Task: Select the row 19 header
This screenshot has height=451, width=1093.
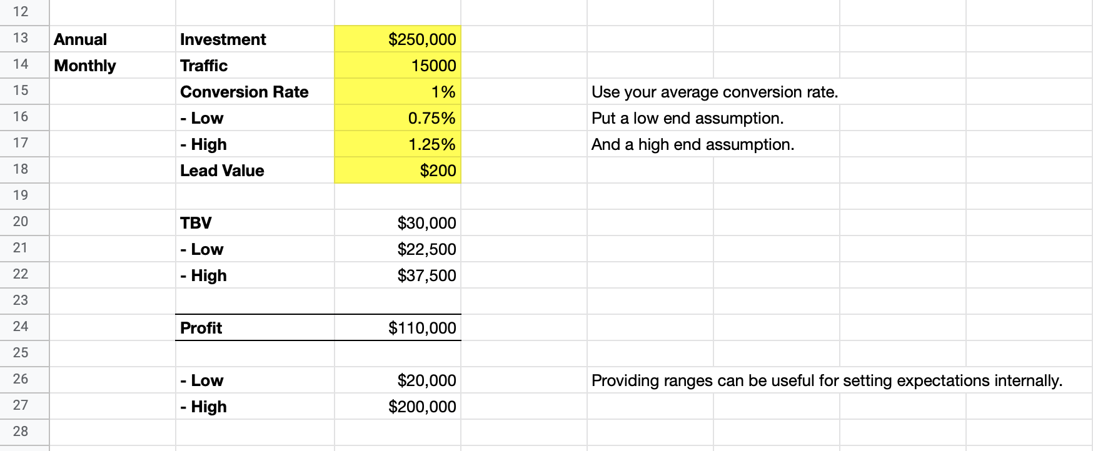Action: 21,196
